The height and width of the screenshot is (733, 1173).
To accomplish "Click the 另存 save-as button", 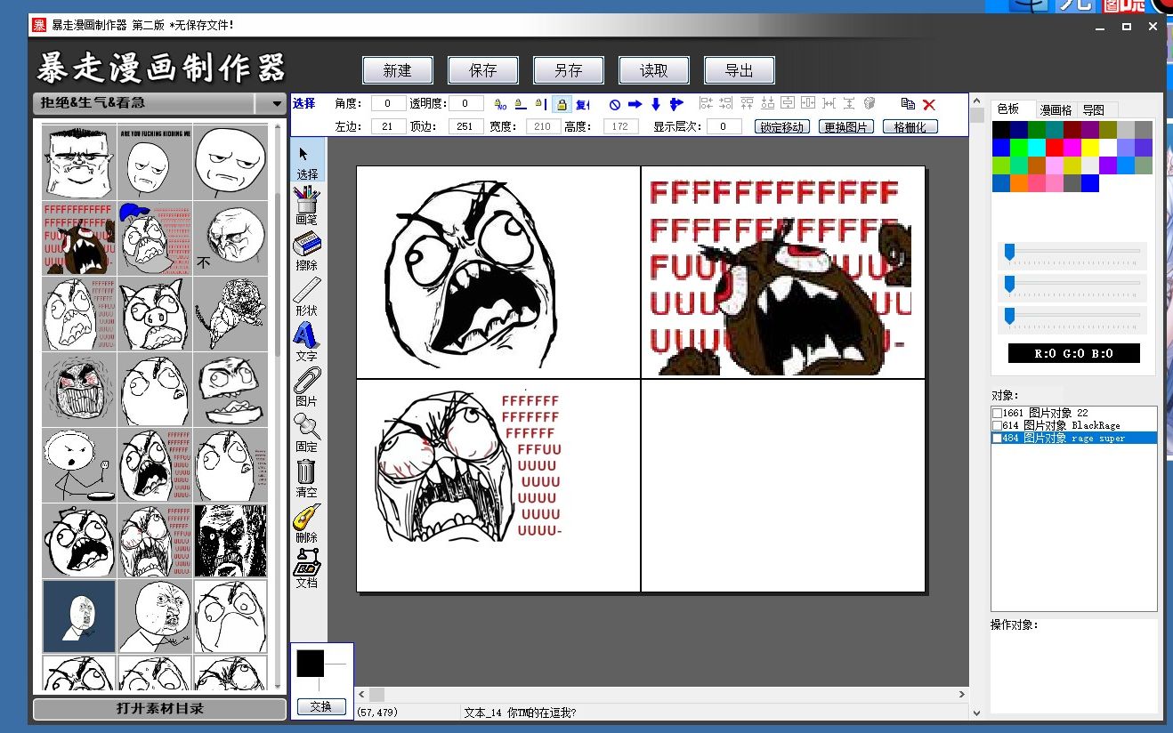I will point(569,70).
